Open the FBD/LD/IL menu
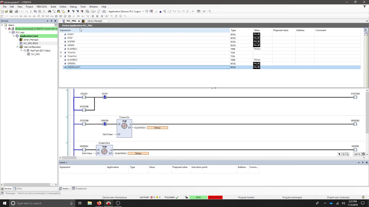The height and width of the screenshot is (207, 369). [x=42, y=7]
